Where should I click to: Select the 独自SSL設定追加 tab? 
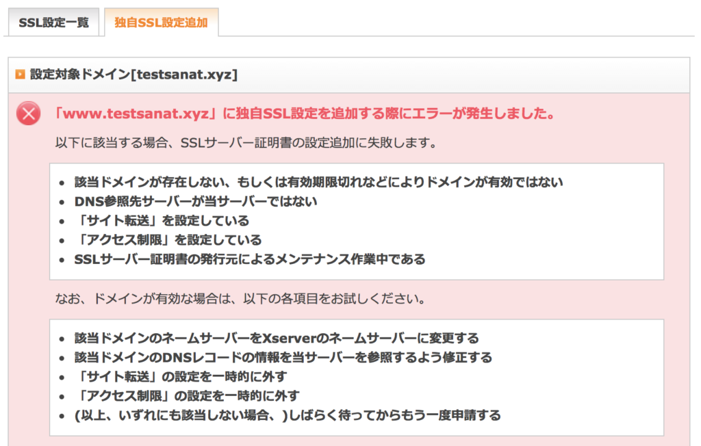tap(161, 23)
